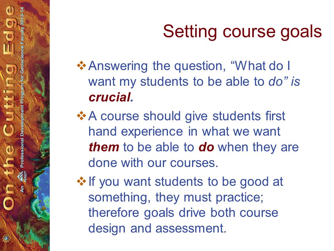Click the bold red word them
This screenshot has height=251, width=334.
coord(104,147)
